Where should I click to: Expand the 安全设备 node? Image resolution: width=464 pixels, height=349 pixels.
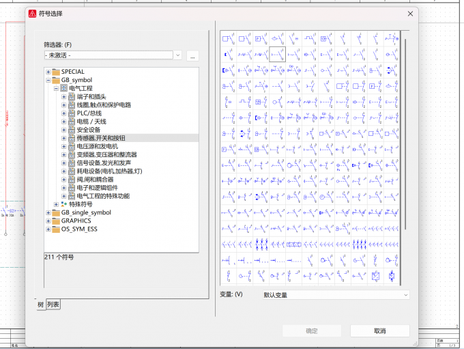tap(63, 130)
